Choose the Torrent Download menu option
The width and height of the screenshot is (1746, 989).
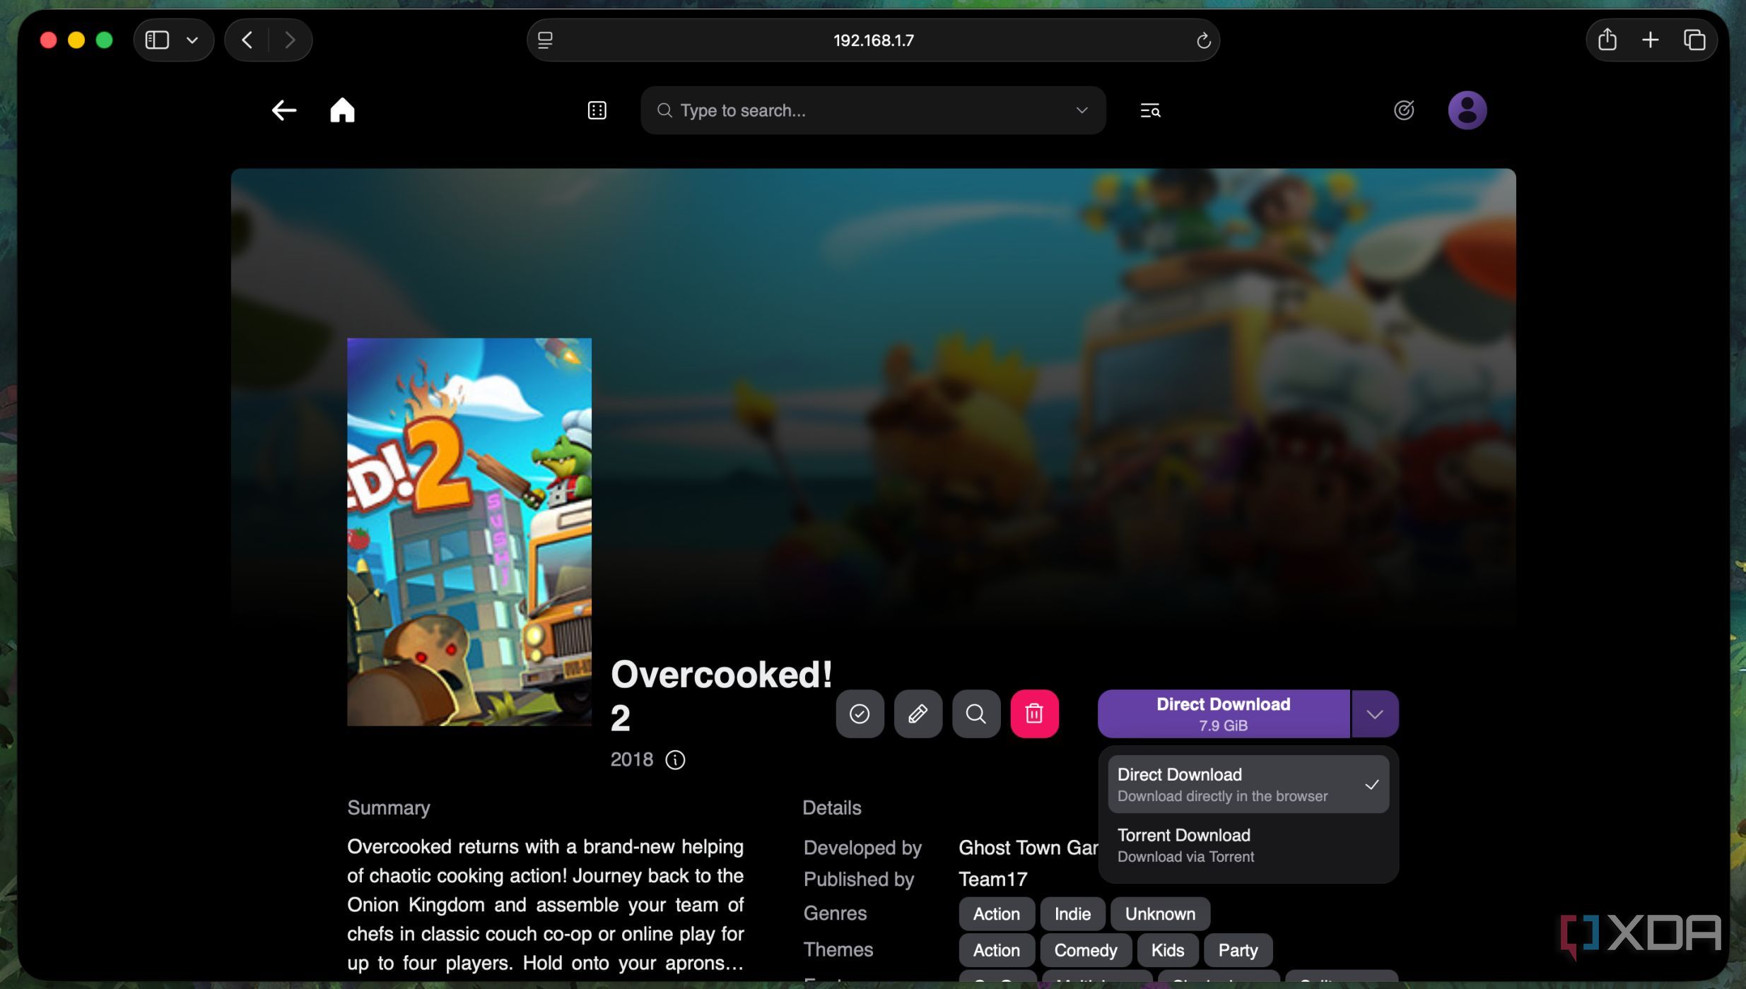coord(1248,845)
